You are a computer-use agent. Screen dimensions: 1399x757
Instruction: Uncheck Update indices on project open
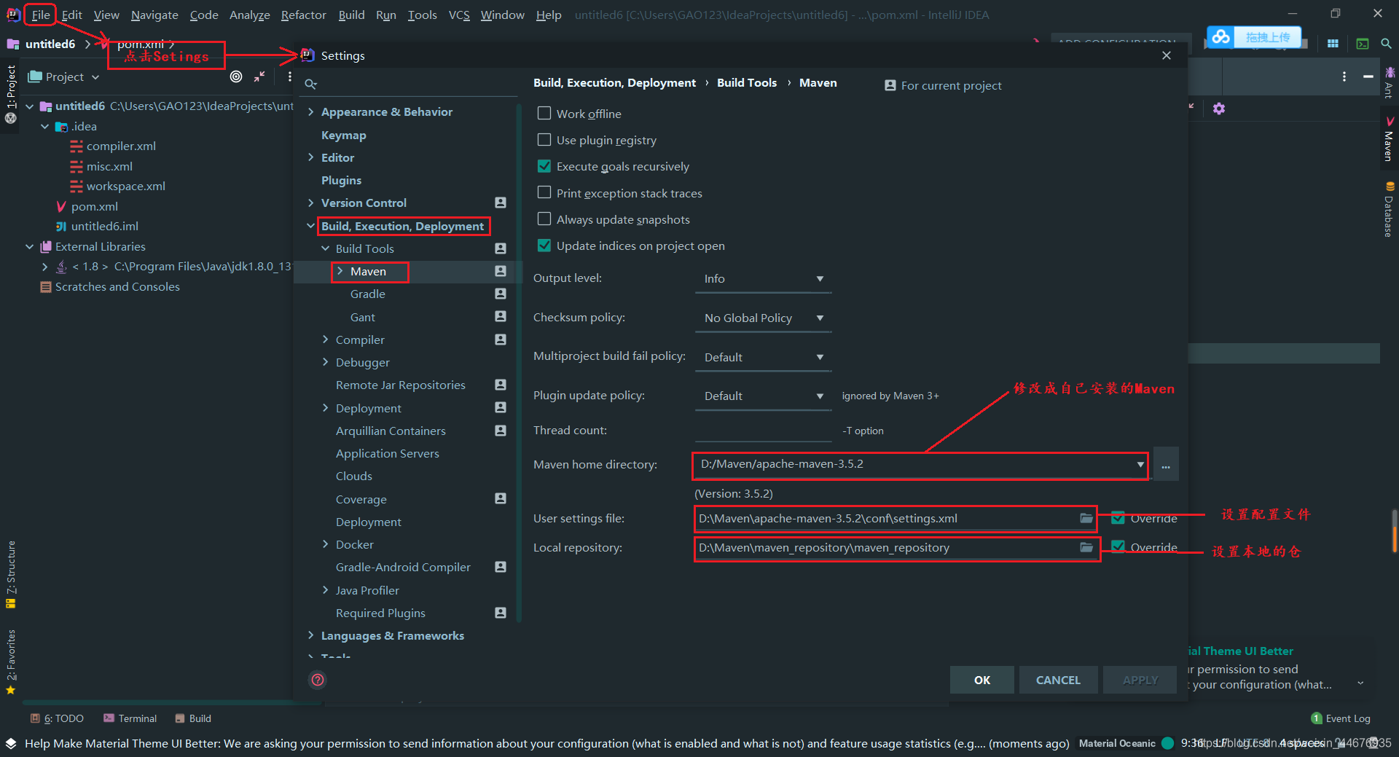point(544,246)
